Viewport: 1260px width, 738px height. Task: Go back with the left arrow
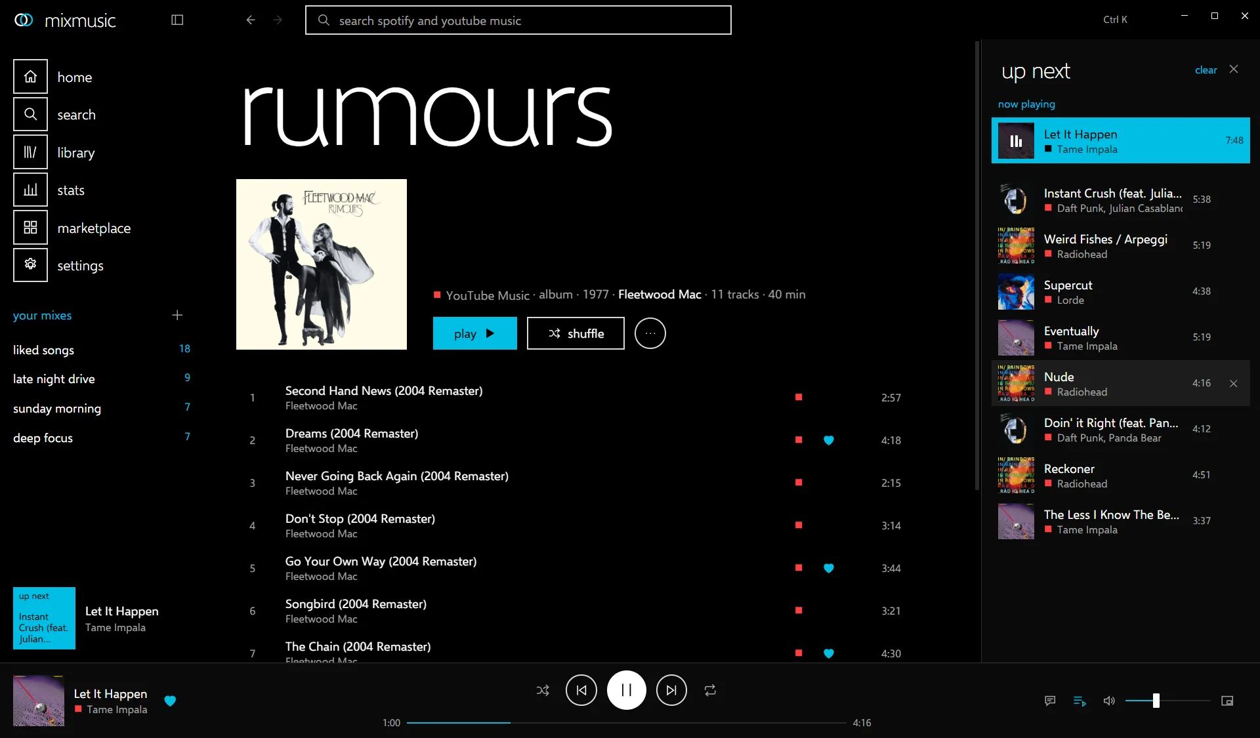point(251,20)
